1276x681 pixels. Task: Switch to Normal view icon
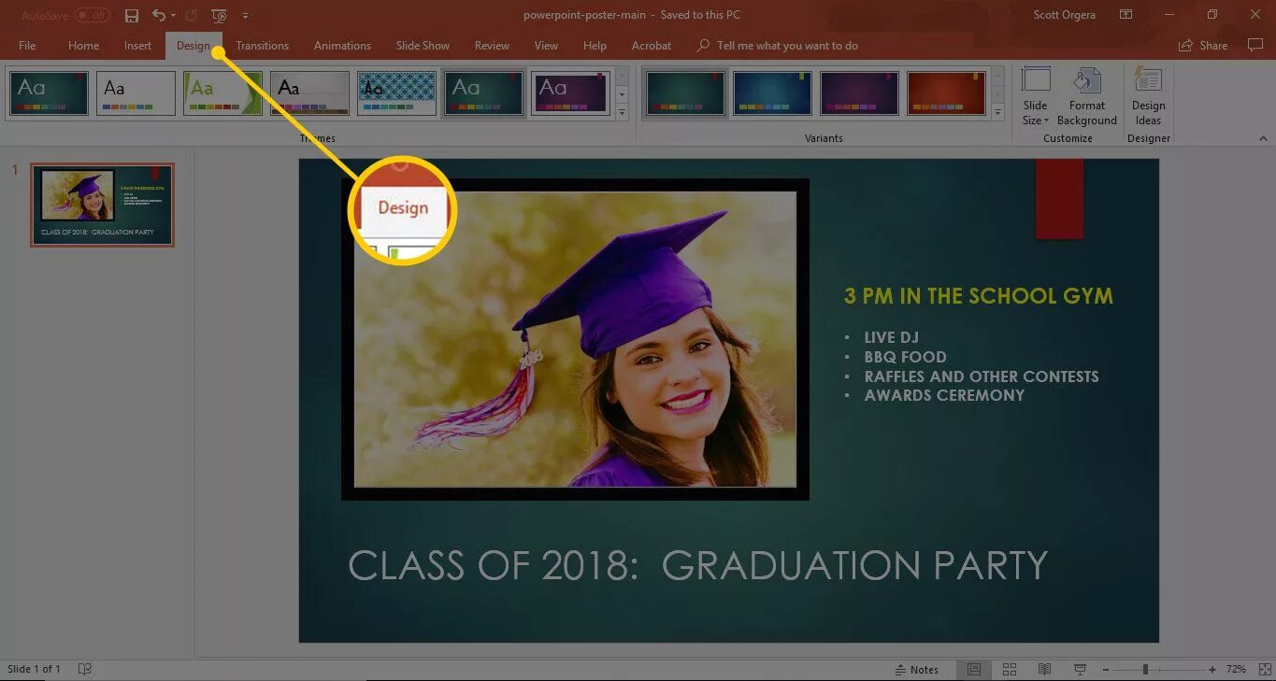click(x=974, y=670)
